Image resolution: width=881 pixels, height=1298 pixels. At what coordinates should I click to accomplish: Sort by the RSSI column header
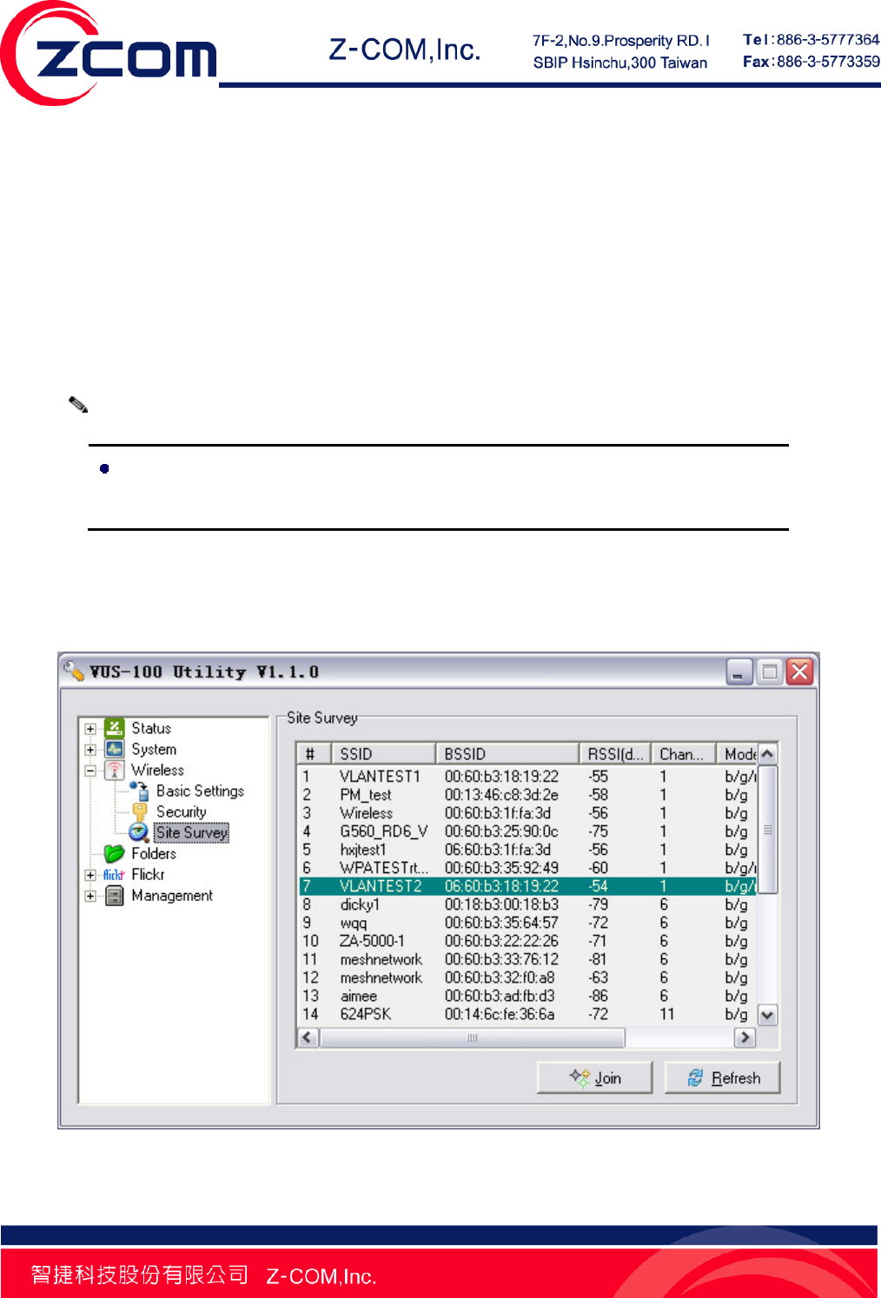tap(615, 753)
